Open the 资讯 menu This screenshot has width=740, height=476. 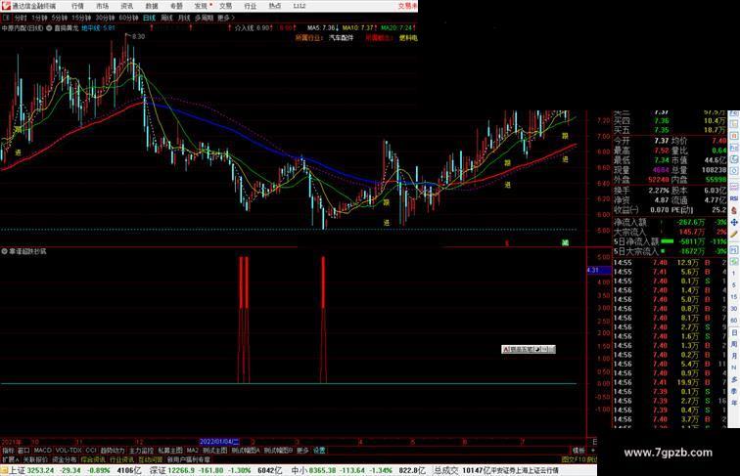[x=126, y=6]
